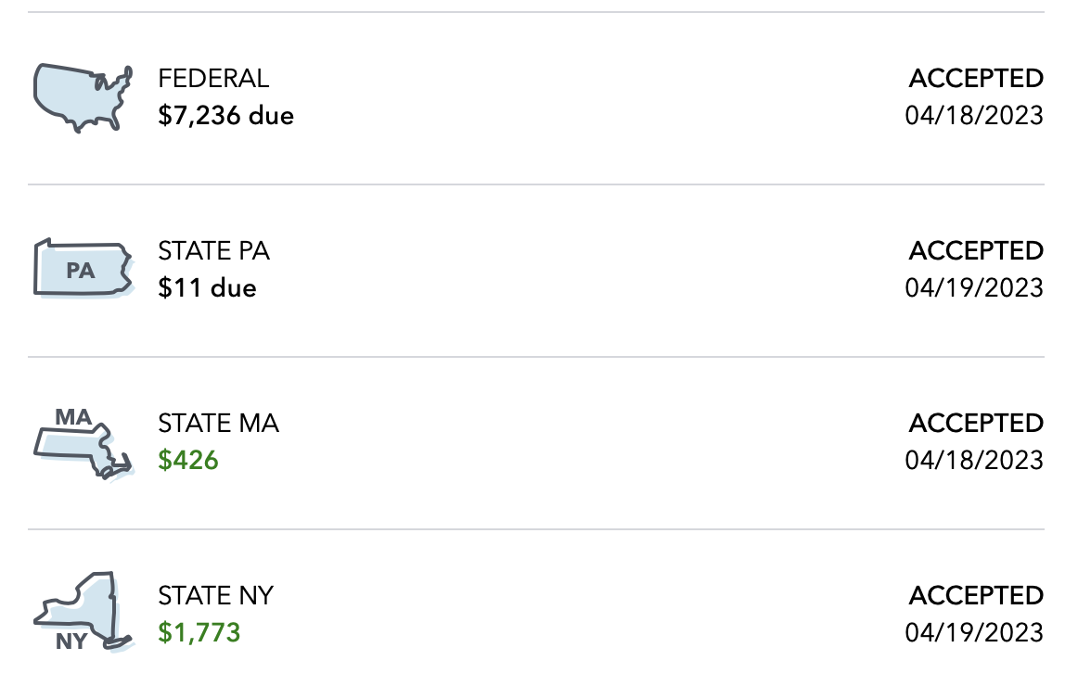
Task: Click the Massachusetts 04/18/2023 acceptance date
Action: [974, 461]
